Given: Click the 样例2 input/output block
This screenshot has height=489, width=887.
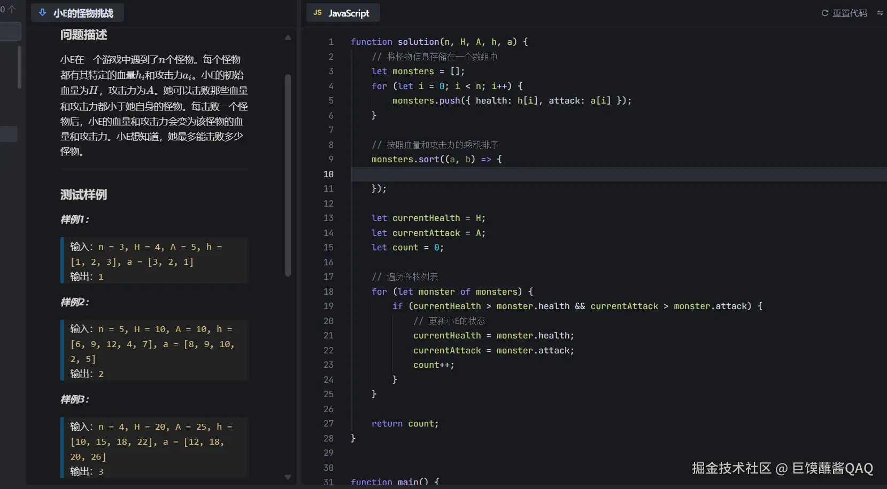Looking at the screenshot, I should pyautogui.click(x=155, y=351).
